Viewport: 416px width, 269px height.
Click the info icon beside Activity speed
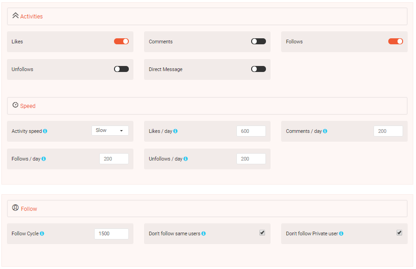click(45, 131)
